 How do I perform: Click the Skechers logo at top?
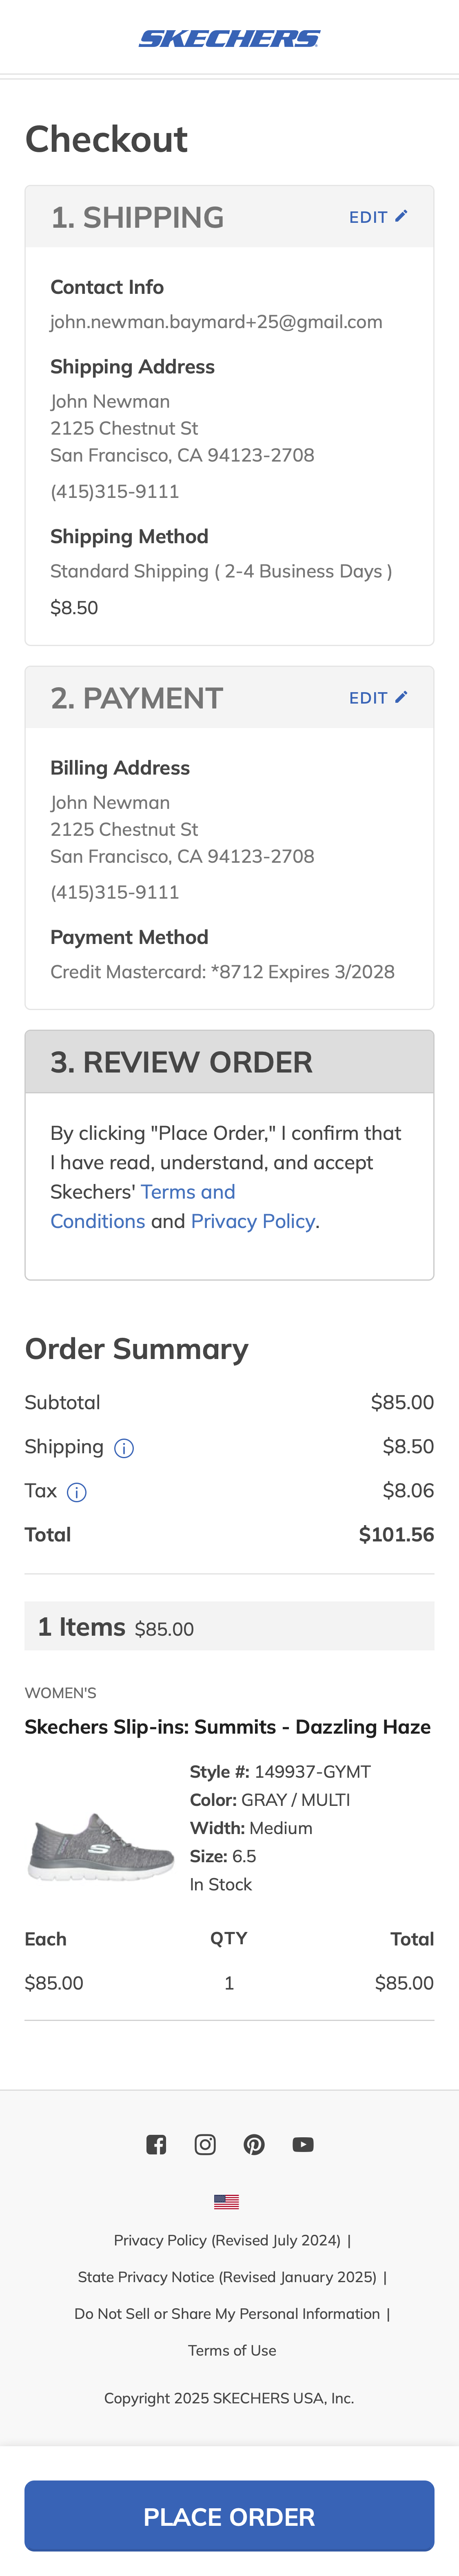tap(229, 38)
